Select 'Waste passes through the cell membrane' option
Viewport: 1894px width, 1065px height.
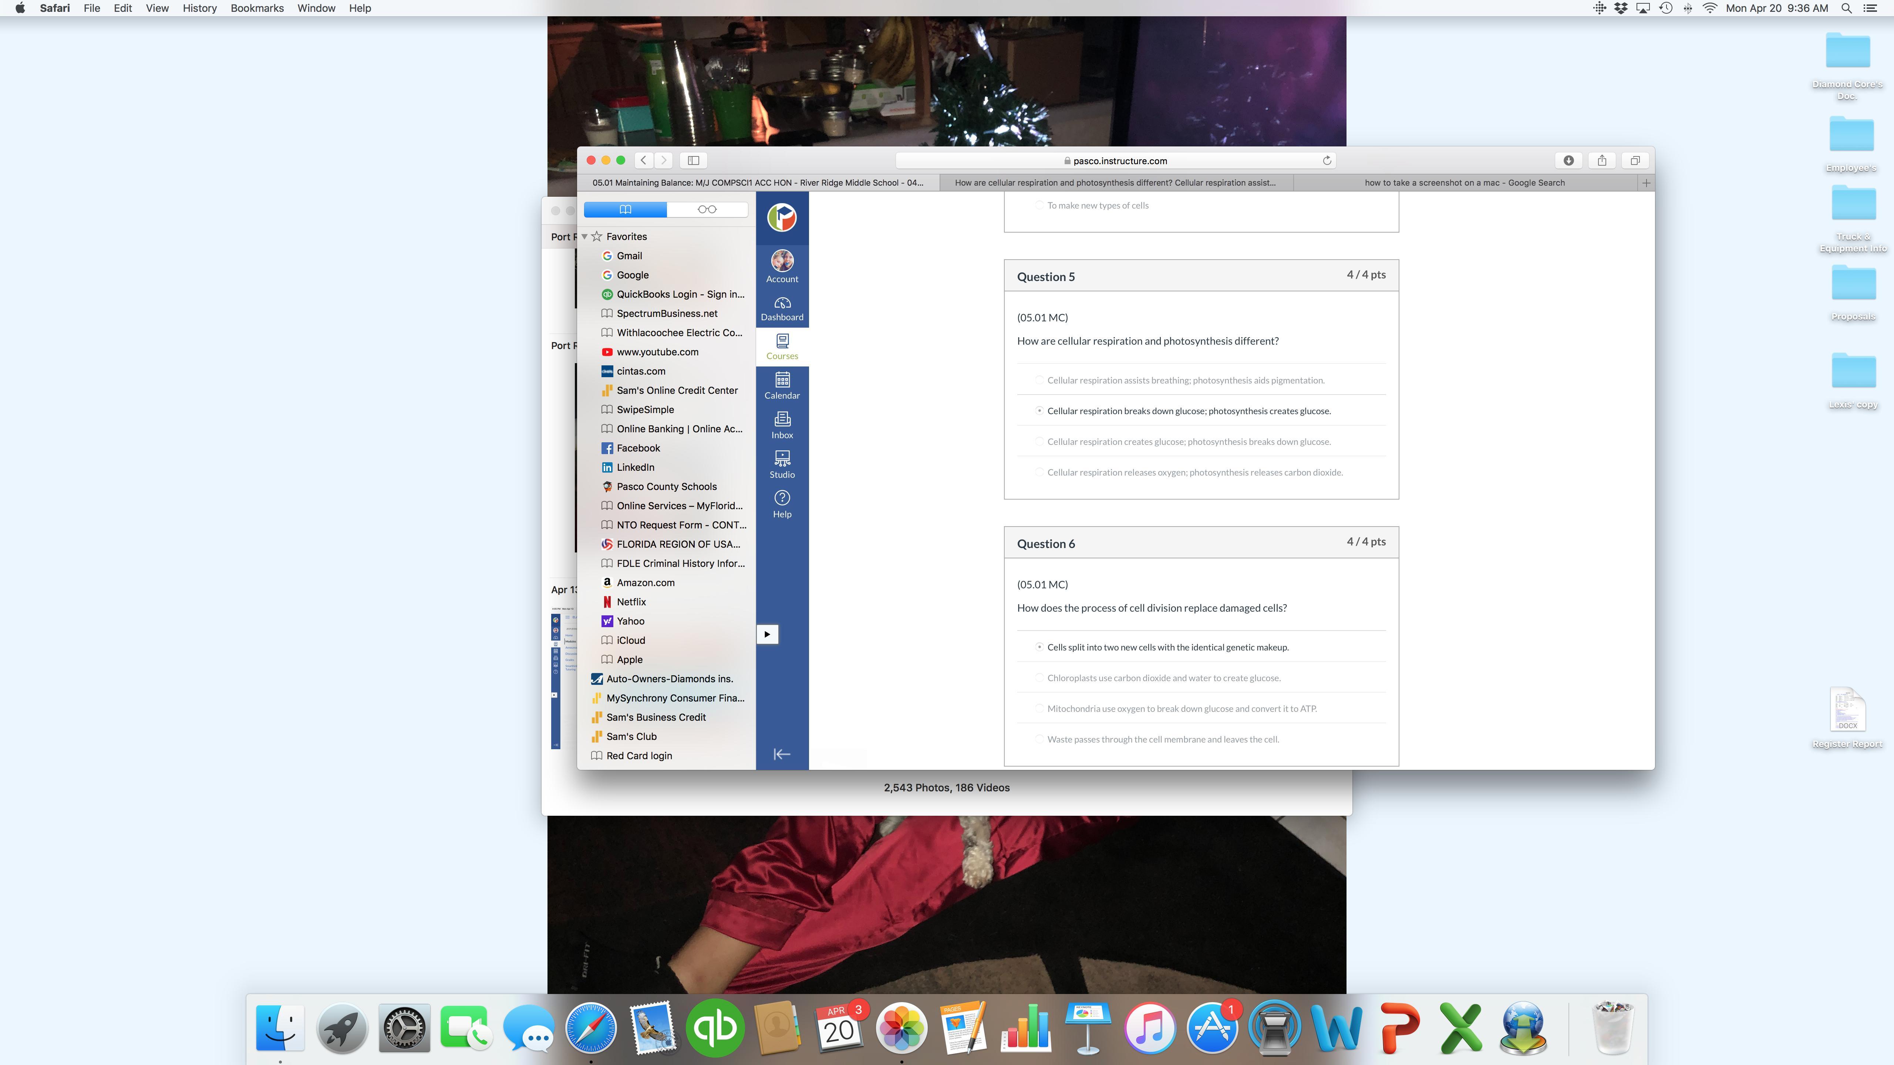tap(1039, 740)
